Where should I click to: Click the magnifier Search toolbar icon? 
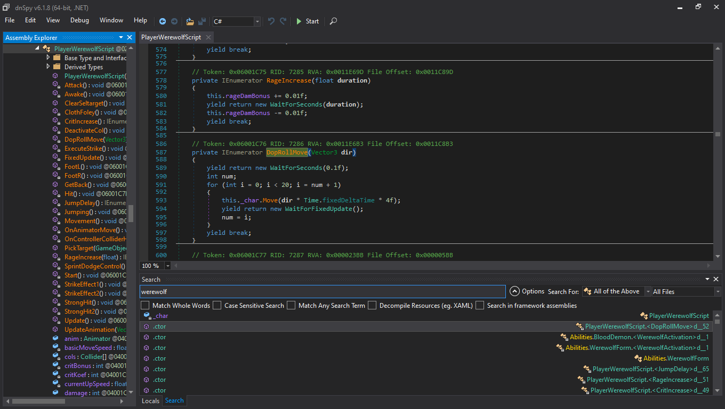333,21
